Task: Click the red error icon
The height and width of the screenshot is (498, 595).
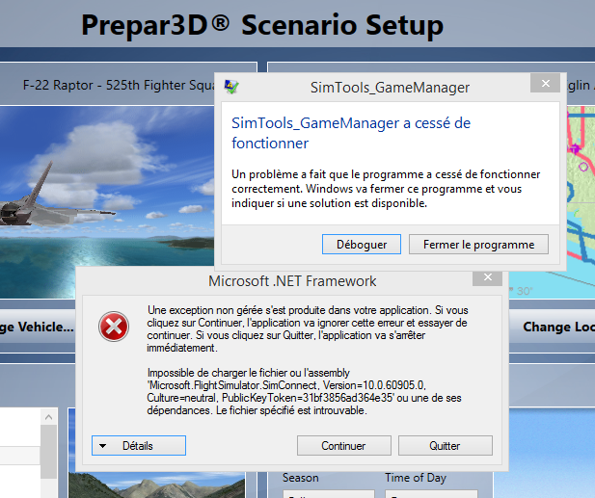Action: coord(114,327)
